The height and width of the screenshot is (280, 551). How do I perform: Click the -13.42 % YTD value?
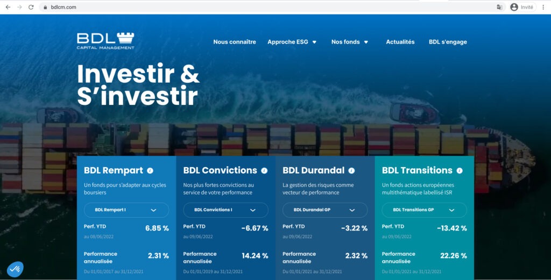[452, 228]
